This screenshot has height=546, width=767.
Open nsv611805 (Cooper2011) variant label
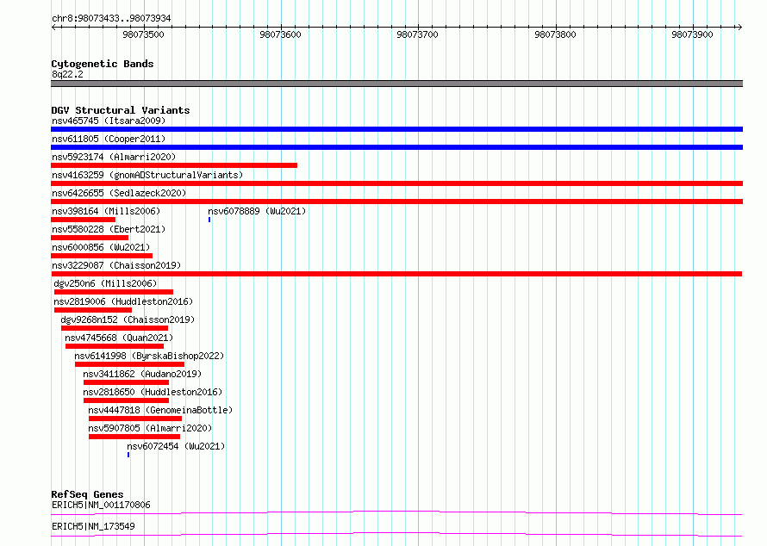coord(109,139)
